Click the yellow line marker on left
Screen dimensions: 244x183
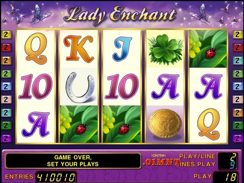pyautogui.click(x=6, y=34)
